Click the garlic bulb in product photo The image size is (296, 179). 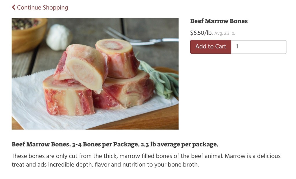pos(59,37)
